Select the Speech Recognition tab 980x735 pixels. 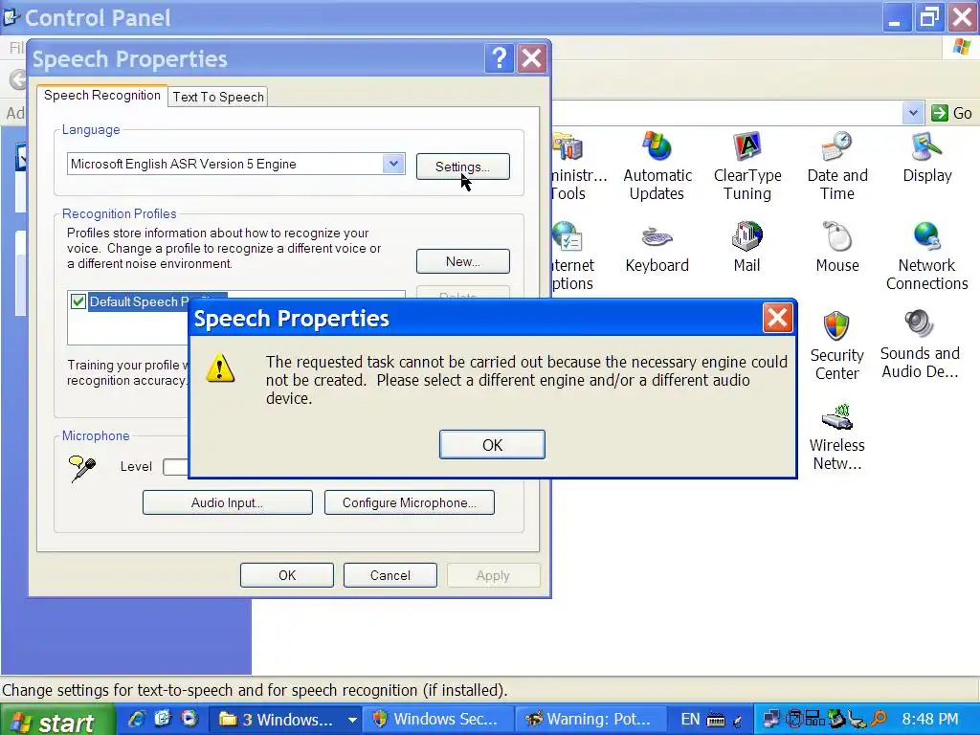(101, 95)
